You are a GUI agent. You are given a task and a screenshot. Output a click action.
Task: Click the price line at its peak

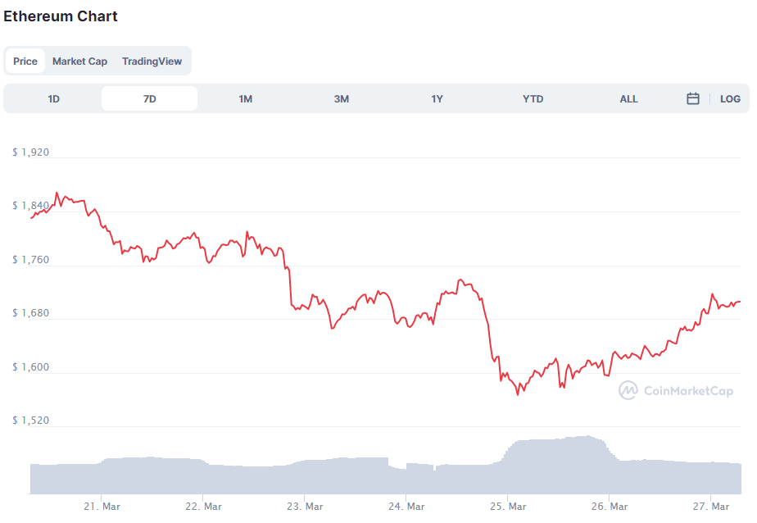coord(57,190)
